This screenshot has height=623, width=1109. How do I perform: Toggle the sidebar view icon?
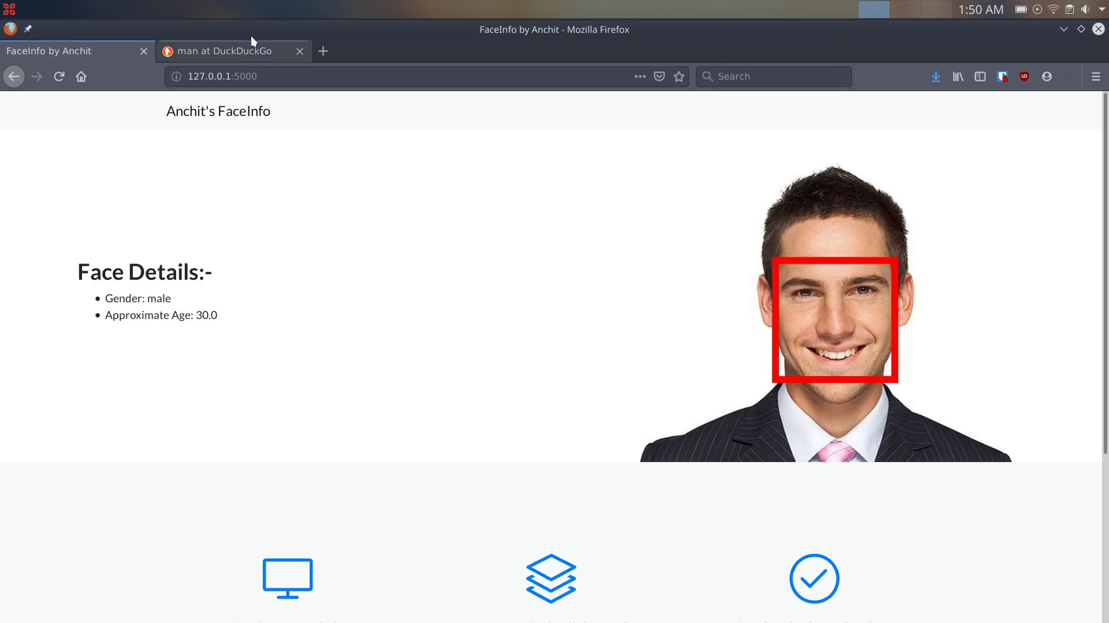[x=980, y=76]
